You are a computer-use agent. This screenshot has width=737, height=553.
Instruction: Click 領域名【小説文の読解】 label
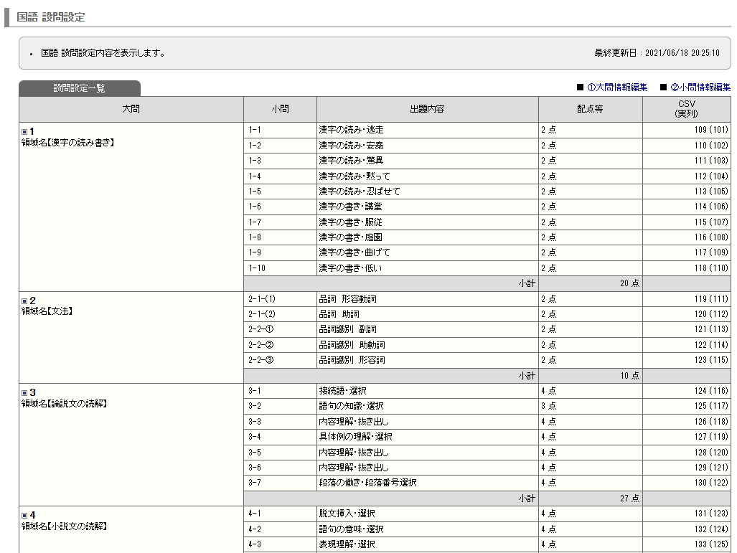pyautogui.click(x=64, y=526)
